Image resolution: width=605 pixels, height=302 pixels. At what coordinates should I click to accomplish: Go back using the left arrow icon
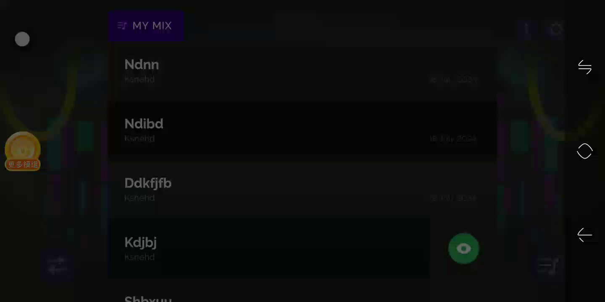(x=585, y=235)
